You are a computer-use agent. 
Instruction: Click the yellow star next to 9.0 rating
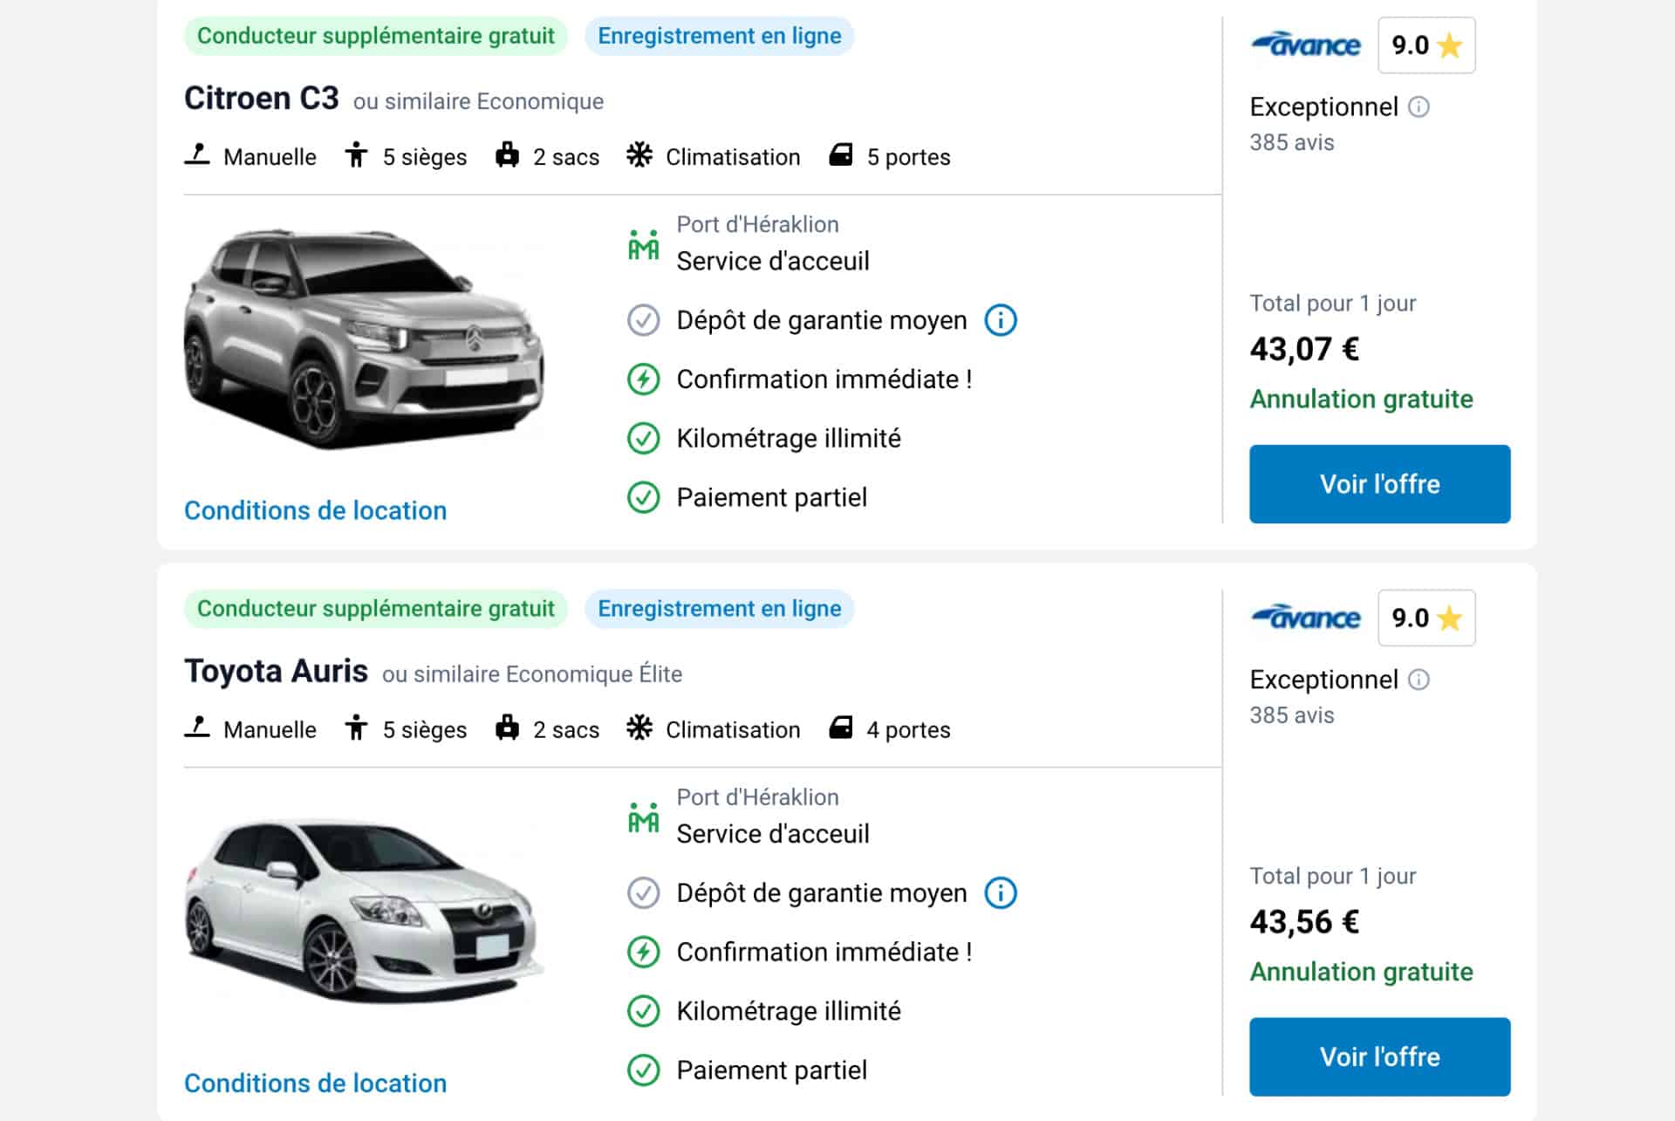1449,45
